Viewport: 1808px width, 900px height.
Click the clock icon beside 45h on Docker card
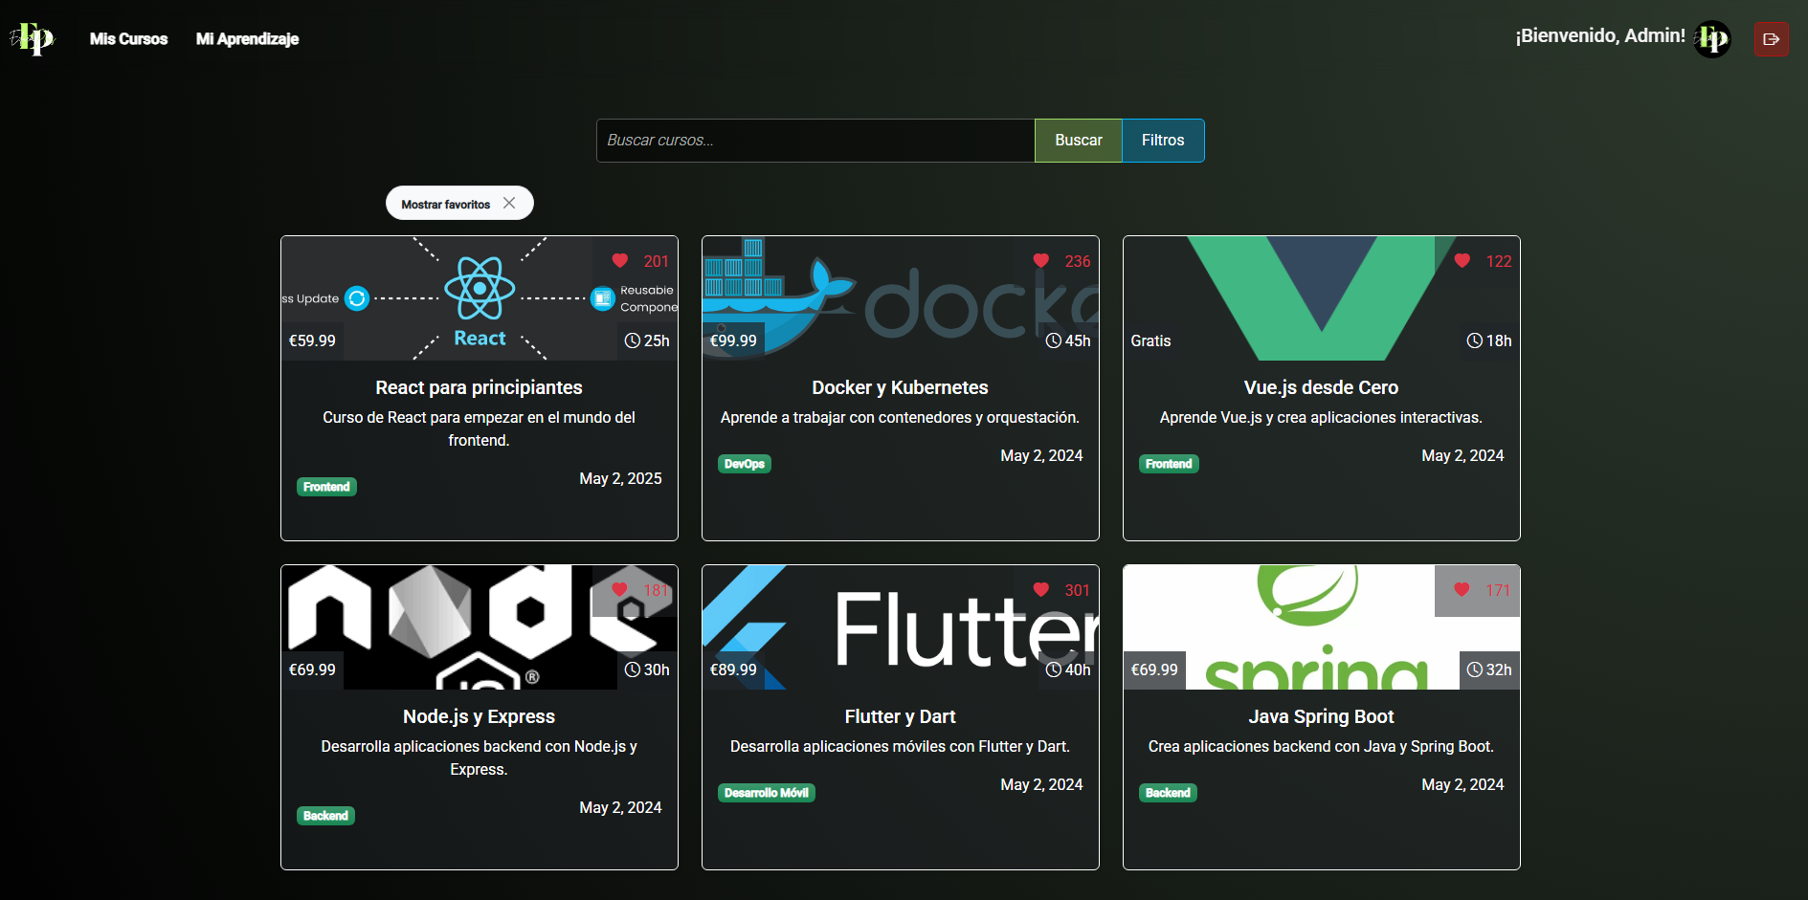[x=1053, y=340]
